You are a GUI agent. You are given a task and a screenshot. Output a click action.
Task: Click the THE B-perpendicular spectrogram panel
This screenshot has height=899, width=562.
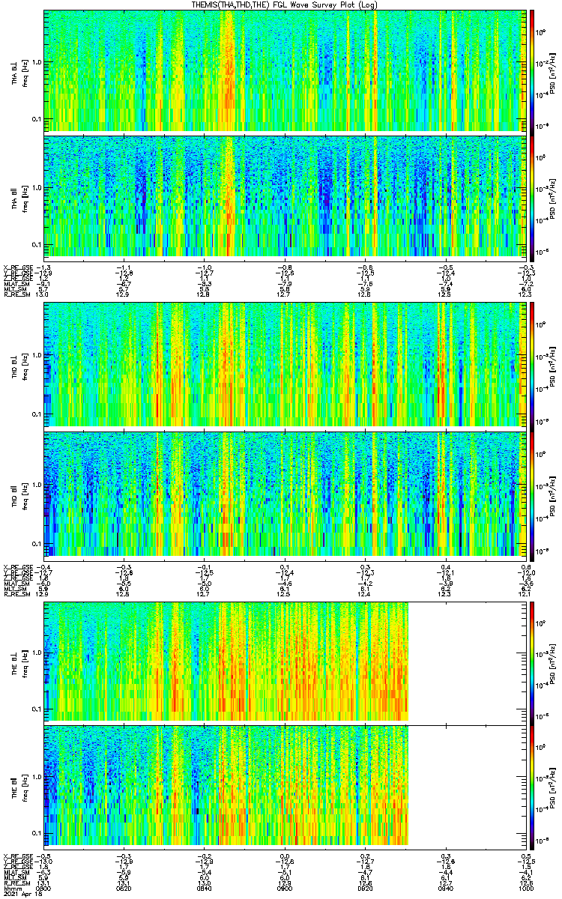(283, 661)
